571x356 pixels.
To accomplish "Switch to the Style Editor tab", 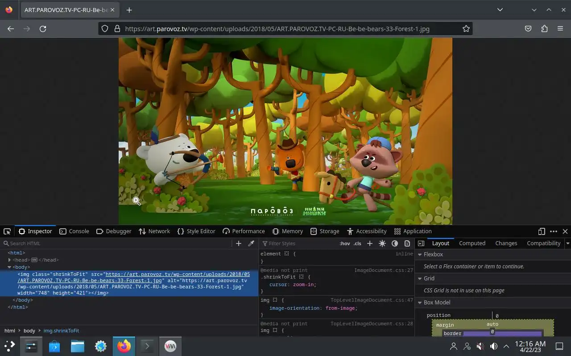I will 196,231.
